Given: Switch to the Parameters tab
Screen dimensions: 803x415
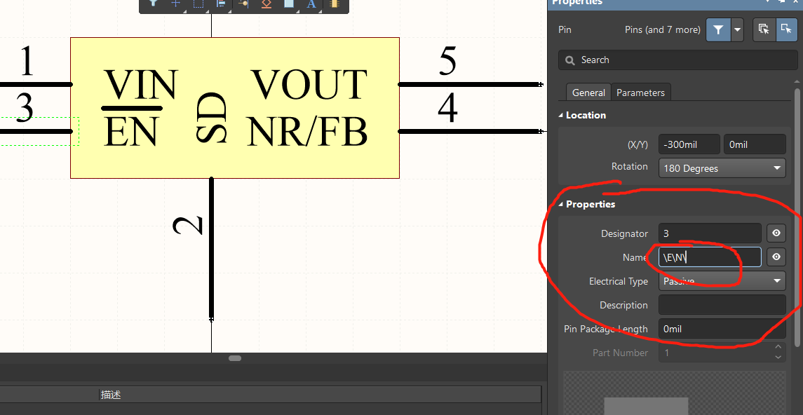Looking at the screenshot, I should [x=641, y=93].
